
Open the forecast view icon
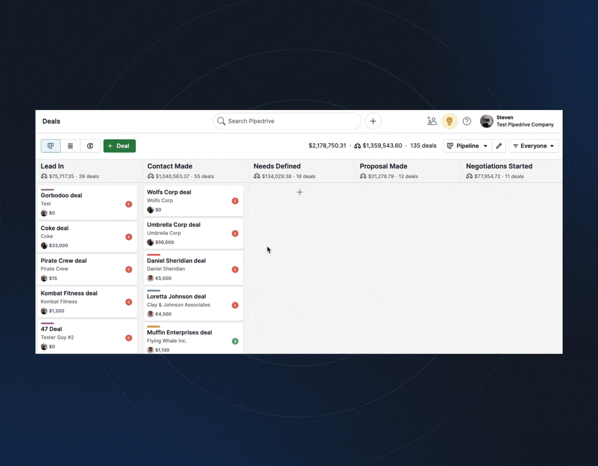[x=90, y=145]
